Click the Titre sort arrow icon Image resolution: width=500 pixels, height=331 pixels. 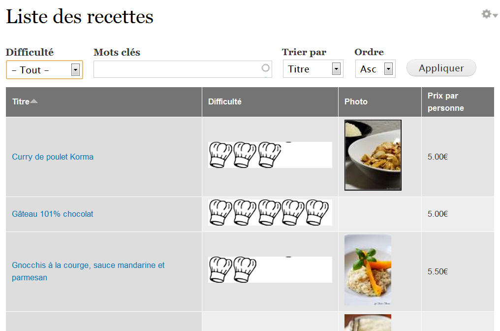[x=34, y=101]
